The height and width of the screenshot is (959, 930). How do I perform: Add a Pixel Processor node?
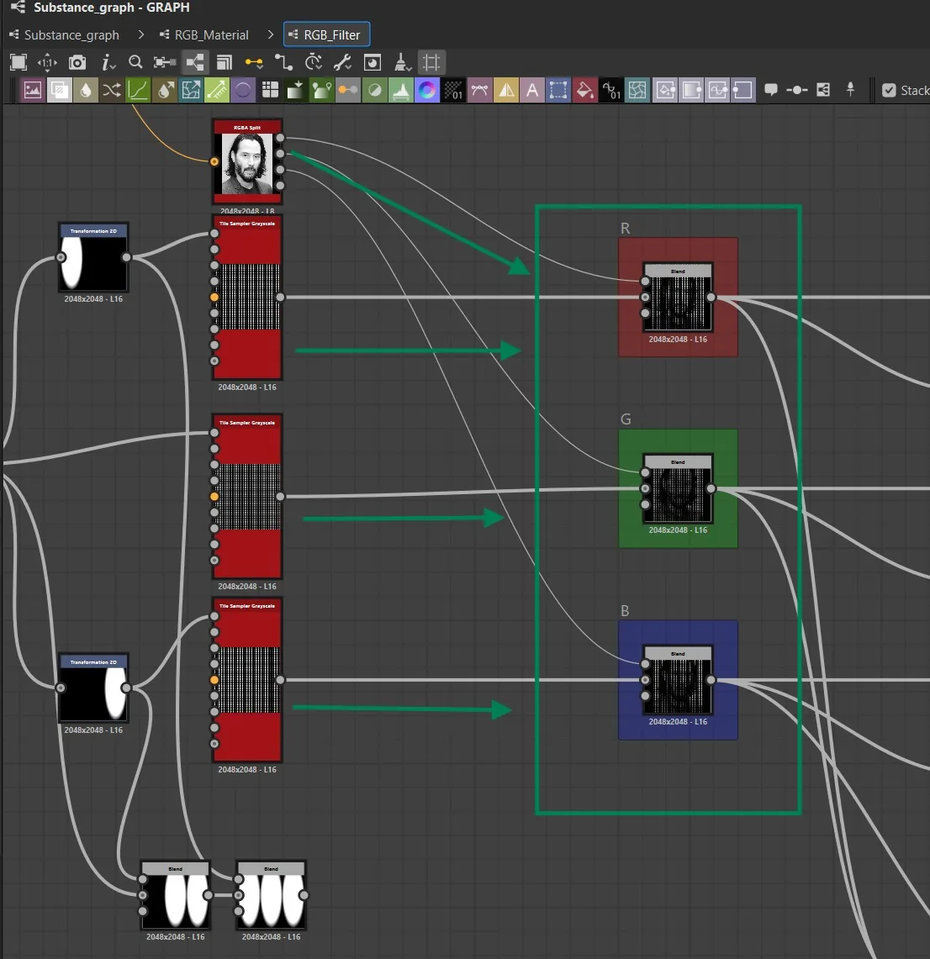(454, 91)
